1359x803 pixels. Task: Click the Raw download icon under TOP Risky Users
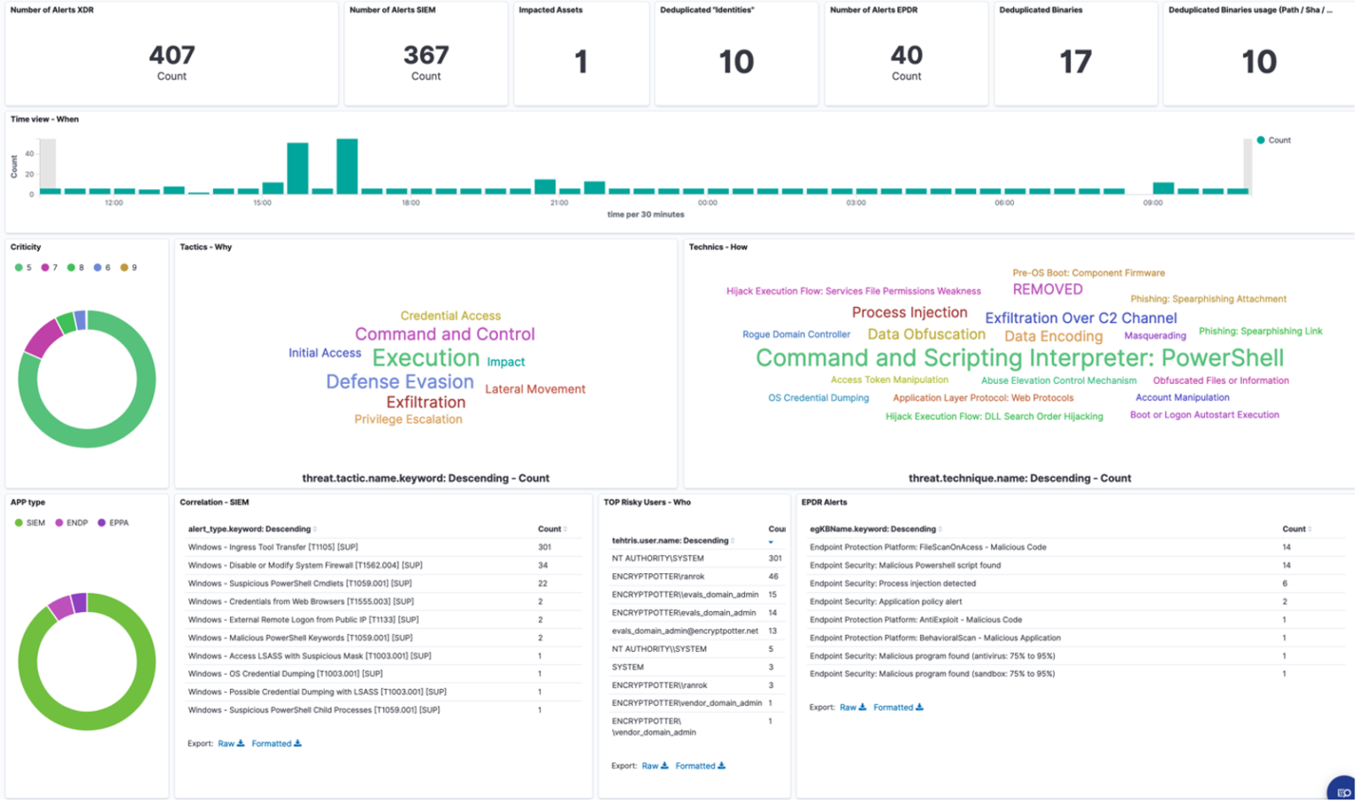664,766
